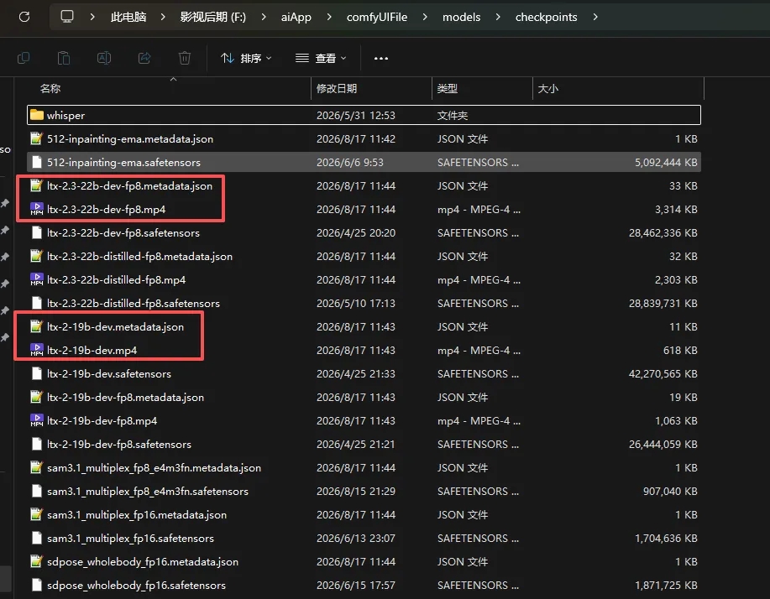Select file sam3.1_multiplex_fp8_e4m3fn.metadata.json
770x599 pixels.
coord(364,467)
